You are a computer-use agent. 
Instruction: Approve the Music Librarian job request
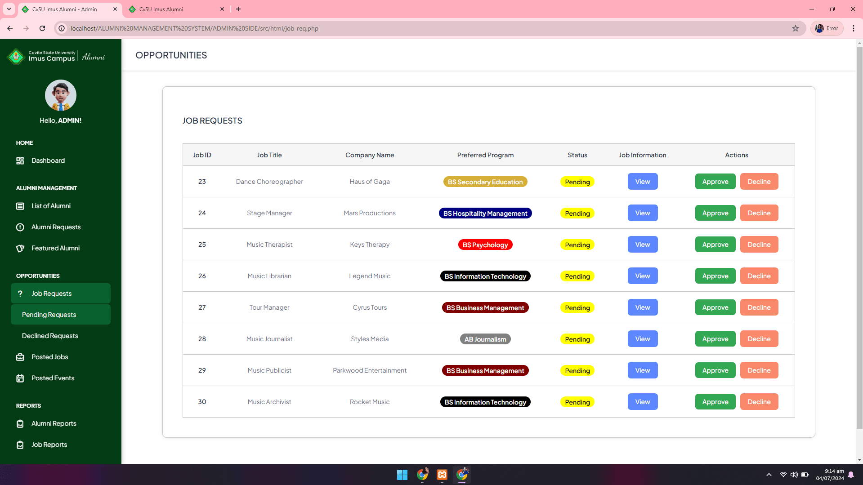coord(715,276)
